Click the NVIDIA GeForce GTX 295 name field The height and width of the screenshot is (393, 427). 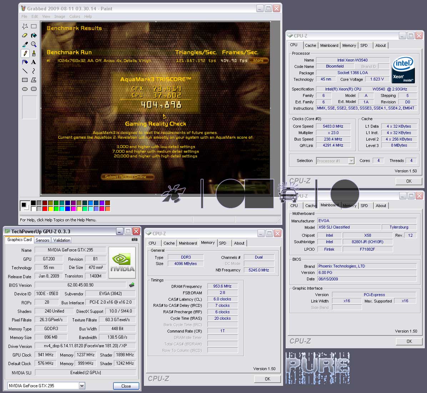point(71,250)
